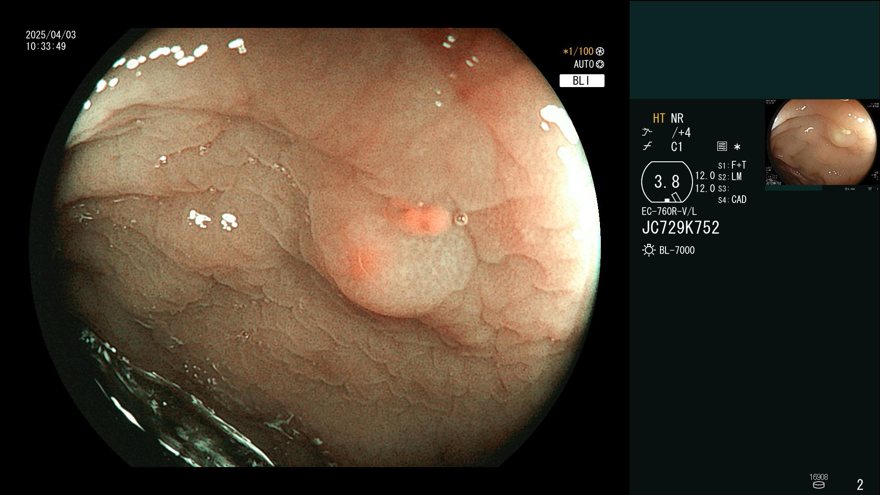
Task: Click the asterisk indicator next to sliders icon
Action: tap(737, 147)
